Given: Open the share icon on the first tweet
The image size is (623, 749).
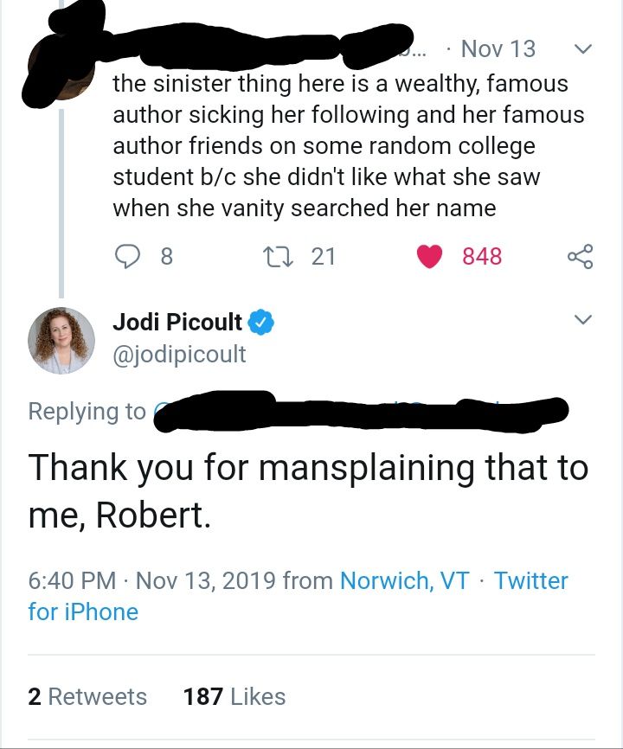Looking at the screenshot, I should pos(581,256).
